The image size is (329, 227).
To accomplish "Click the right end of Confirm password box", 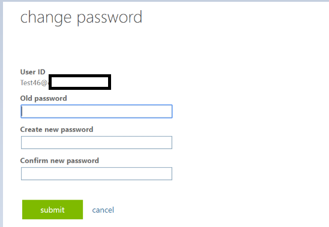I will pos(169,174).
